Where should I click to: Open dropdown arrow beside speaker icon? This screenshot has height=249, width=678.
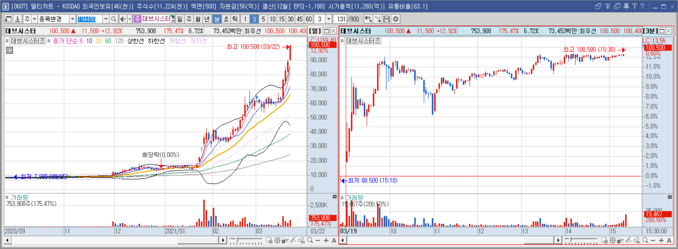pos(130,19)
